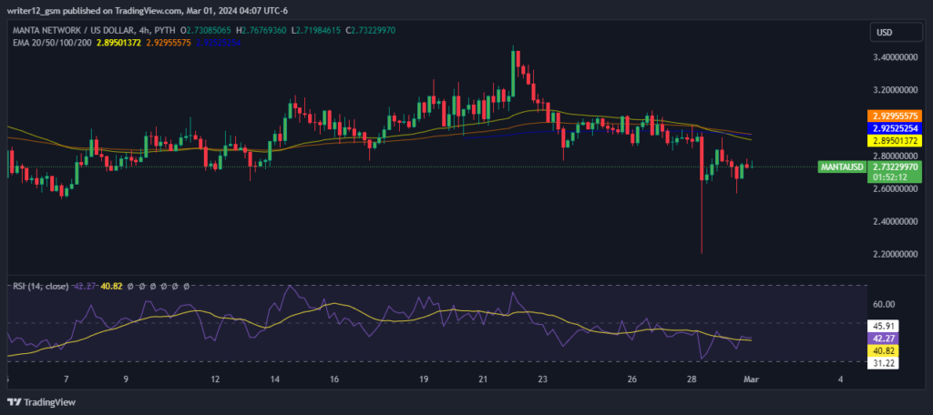Viewport: 933px width, 415px height.
Task: Click date 16 on the time axis
Action: coord(334,380)
